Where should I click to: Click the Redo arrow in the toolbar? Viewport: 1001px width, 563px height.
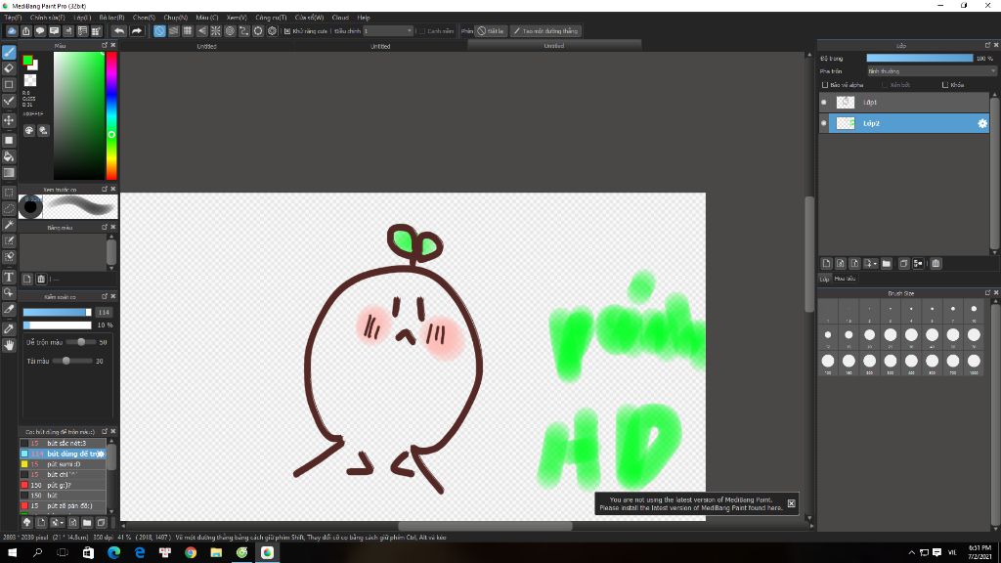(137, 30)
